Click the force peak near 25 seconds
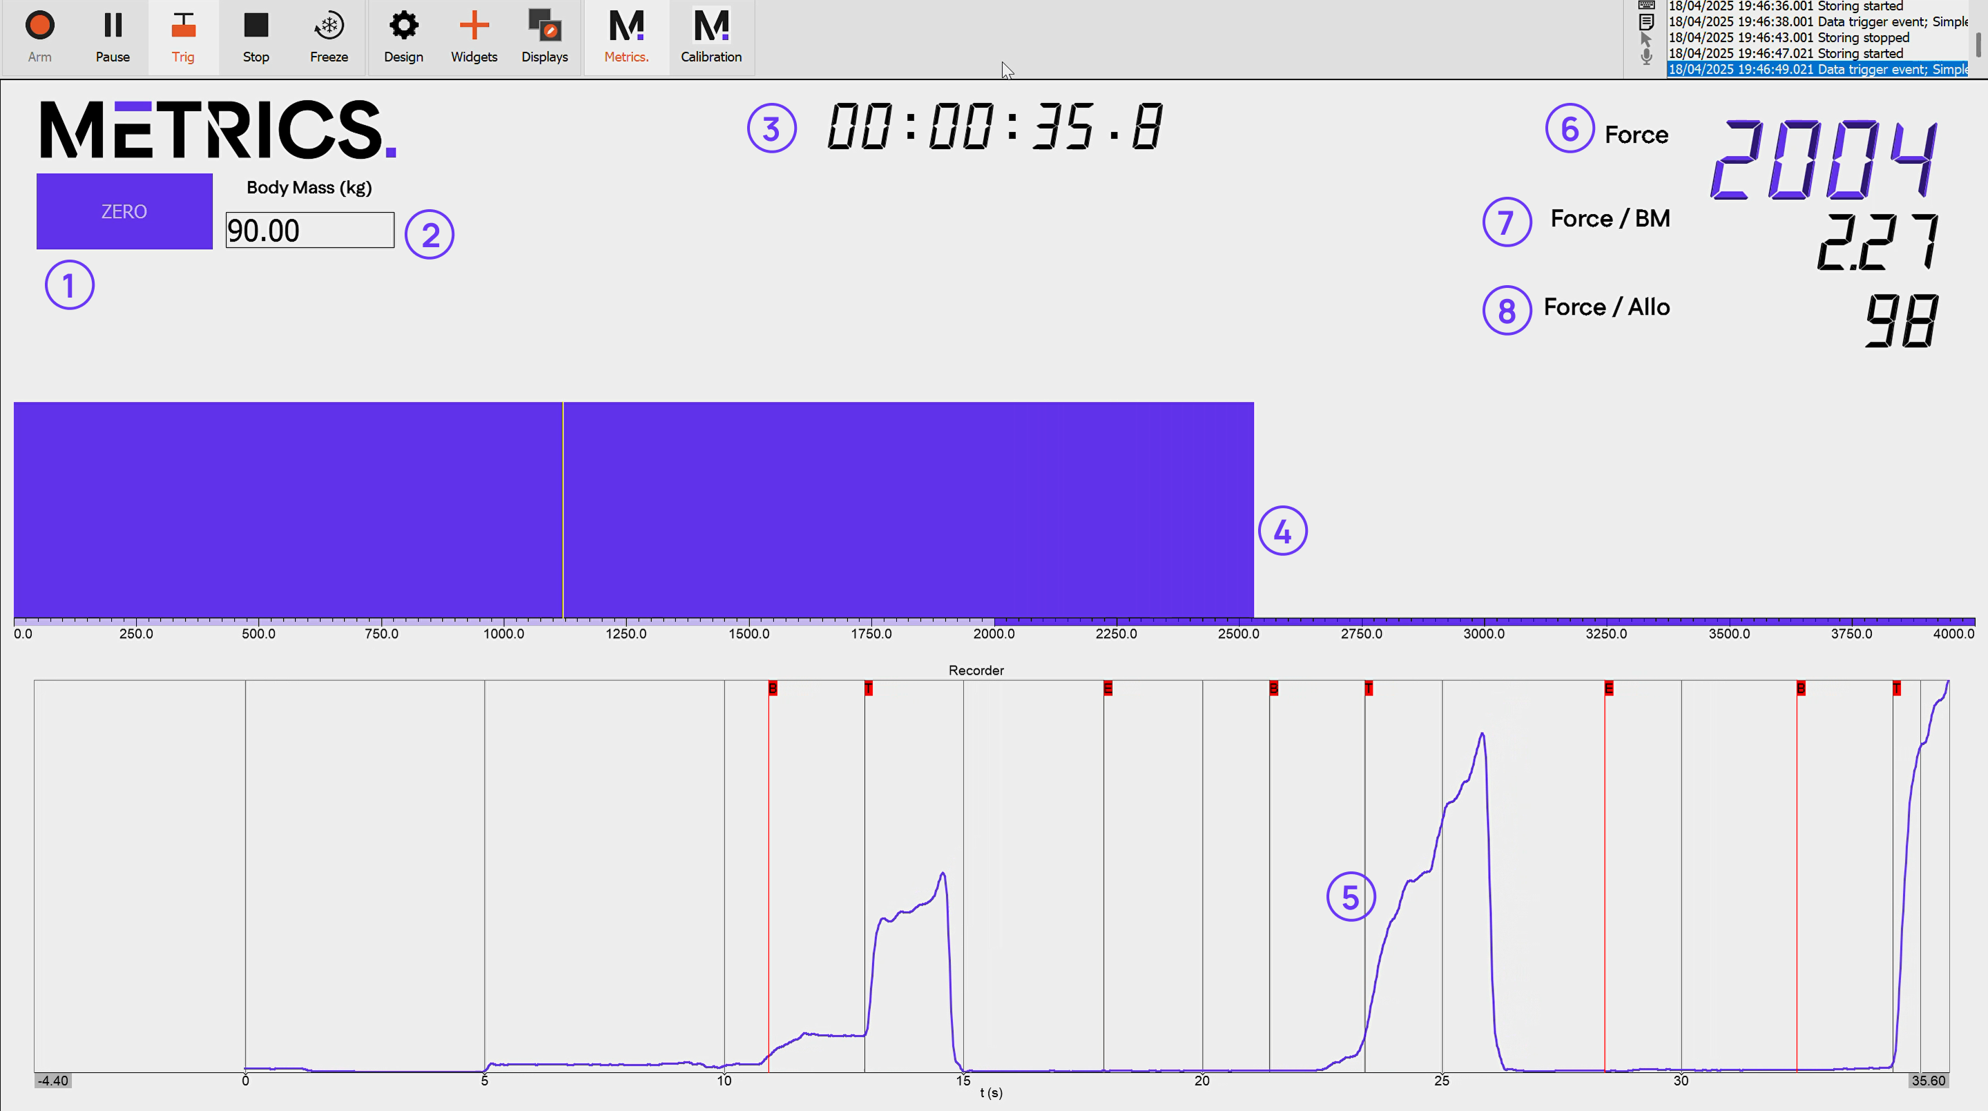This screenshot has height=1111, width=1988. pyautogui.click(x=1483, y=735)
